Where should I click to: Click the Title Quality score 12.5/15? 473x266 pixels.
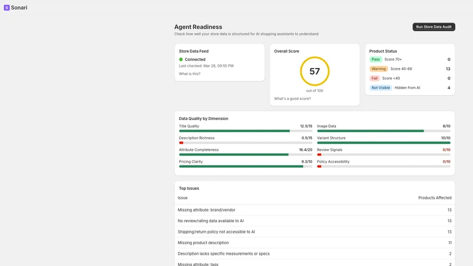coord(306,126)
